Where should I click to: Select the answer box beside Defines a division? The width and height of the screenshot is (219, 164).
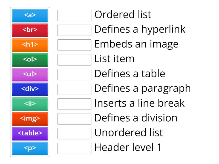pos(74,119)
